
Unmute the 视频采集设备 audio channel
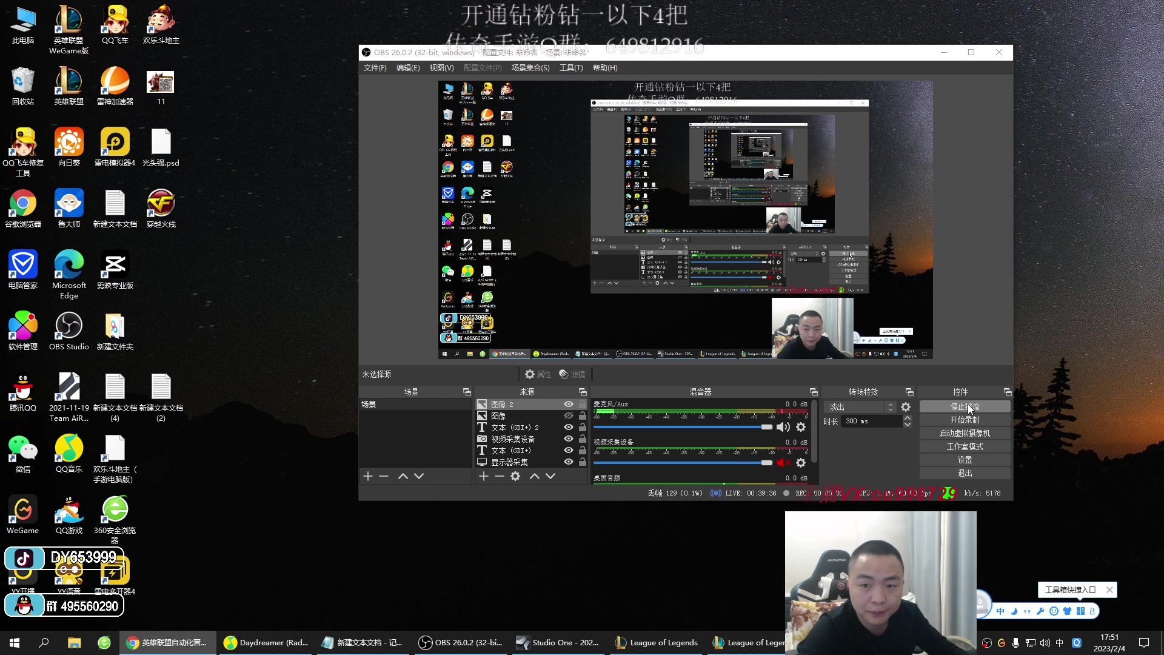tap(783, 463)
